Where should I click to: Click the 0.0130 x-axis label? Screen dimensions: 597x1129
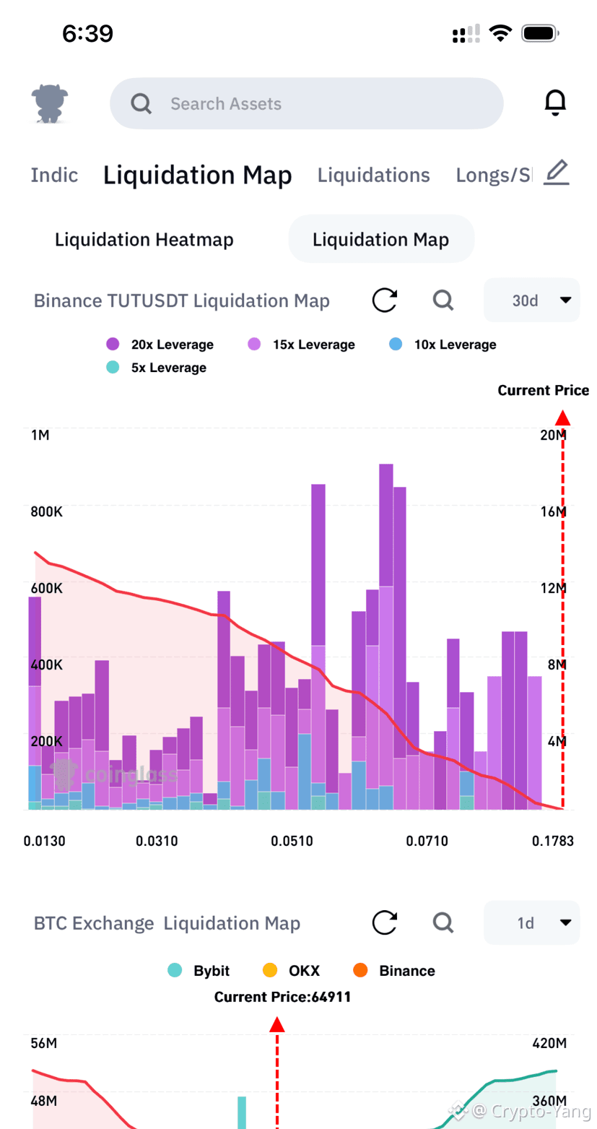tap(45, 841)
